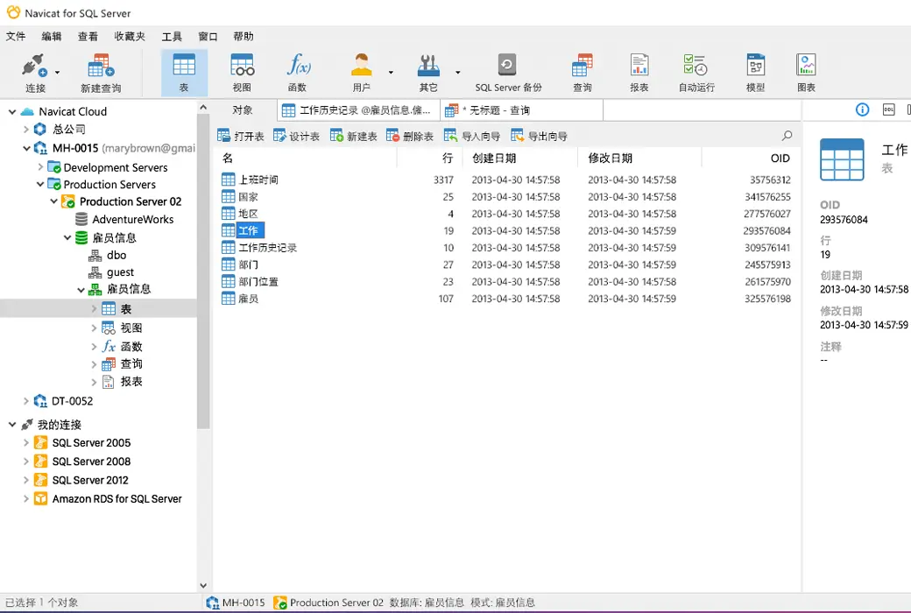Open the 视图 views toolbar icon

point(242,65)
